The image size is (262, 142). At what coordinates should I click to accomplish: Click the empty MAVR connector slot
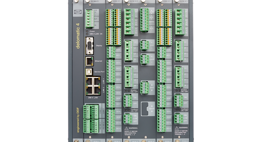(145, 109)
